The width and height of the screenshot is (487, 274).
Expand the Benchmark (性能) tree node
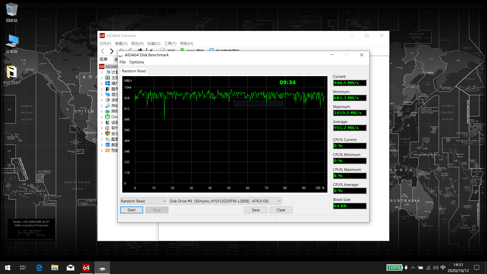click(102, 150)
